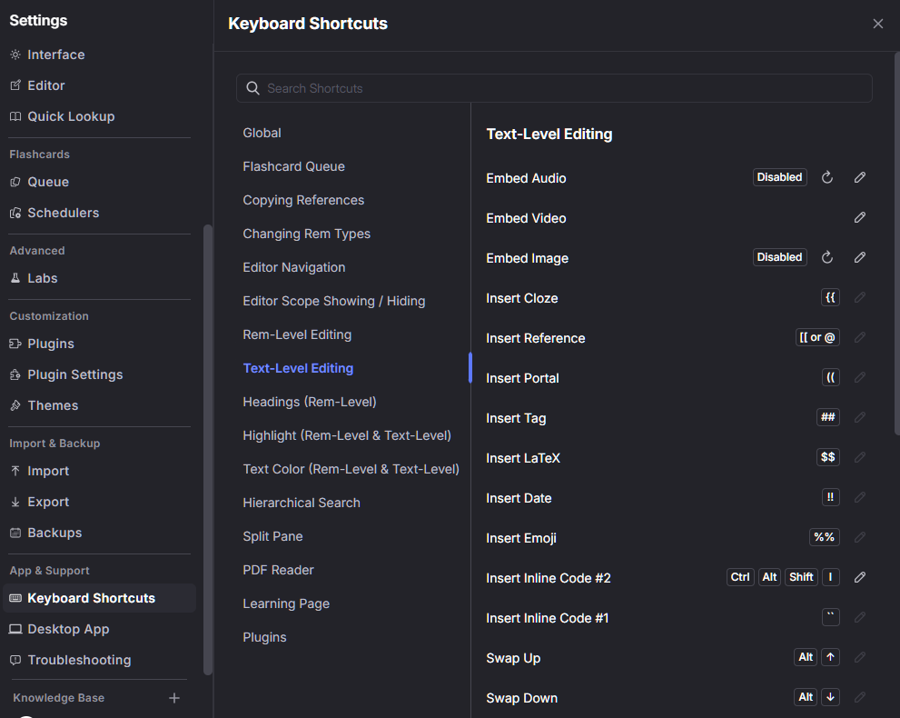This screenshot has width=900, height=718.
Task: Reset the Embed Image shortcut
Action: click(x=827, y=257)
